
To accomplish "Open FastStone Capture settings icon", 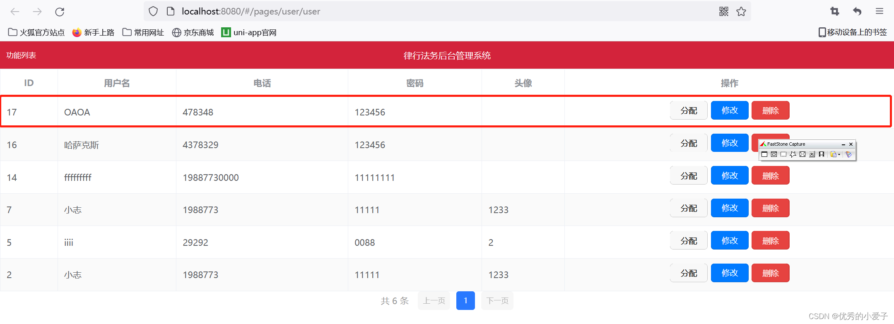I will point(848,154).
